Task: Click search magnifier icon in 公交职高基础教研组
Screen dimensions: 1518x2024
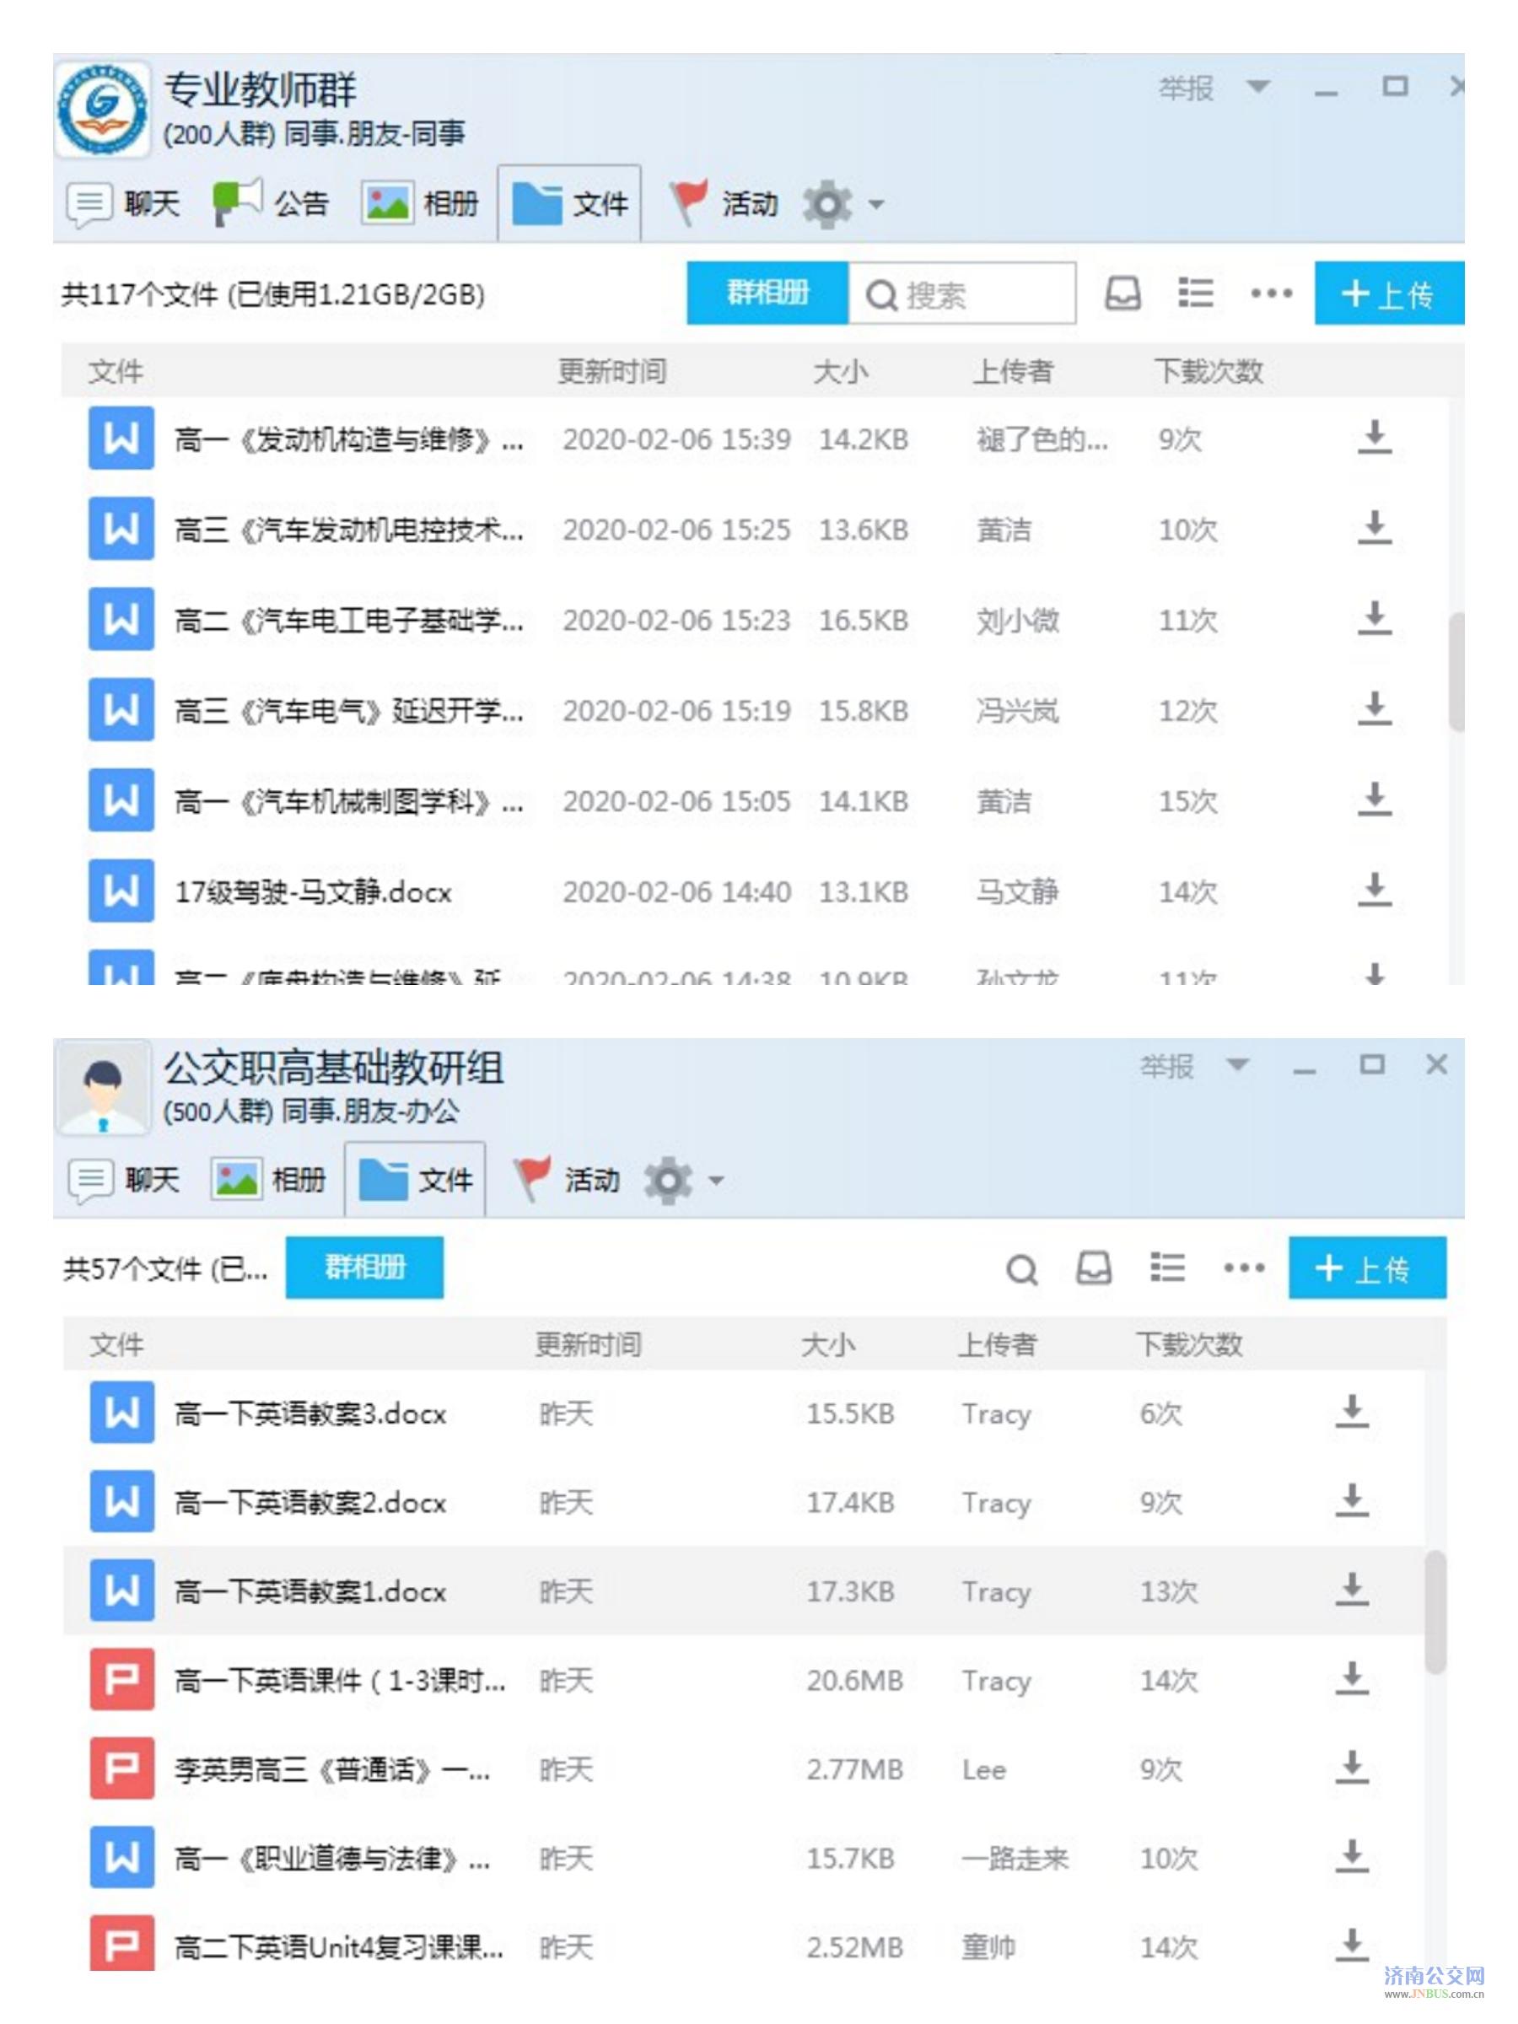Action: [x=1020, y=1268]
